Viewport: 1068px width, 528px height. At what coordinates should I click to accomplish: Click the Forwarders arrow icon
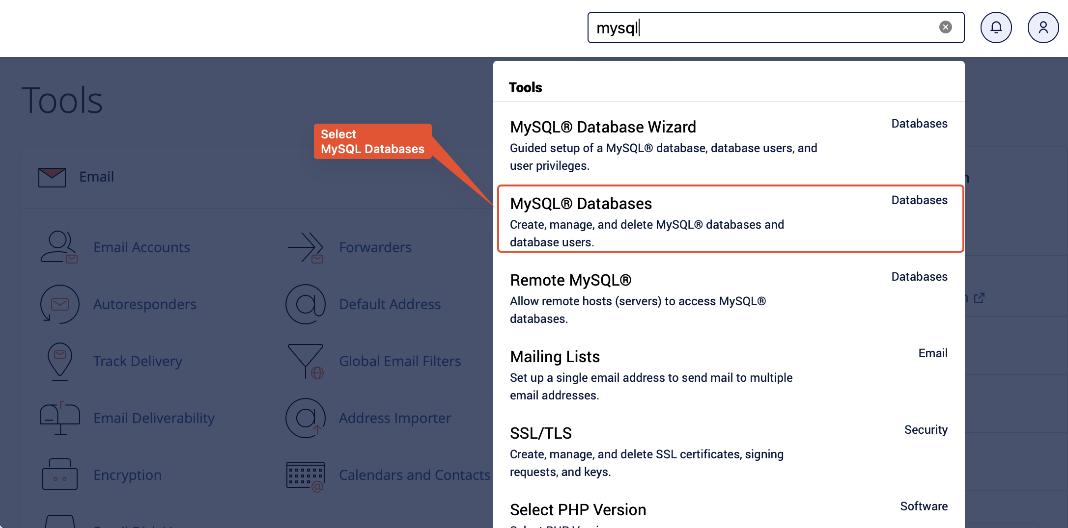pos(306,247)
